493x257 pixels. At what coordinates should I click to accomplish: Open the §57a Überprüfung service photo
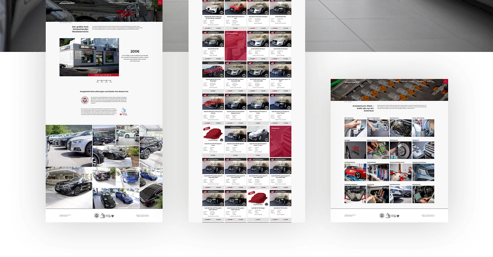pyautogui.click(x=355, y=128)
